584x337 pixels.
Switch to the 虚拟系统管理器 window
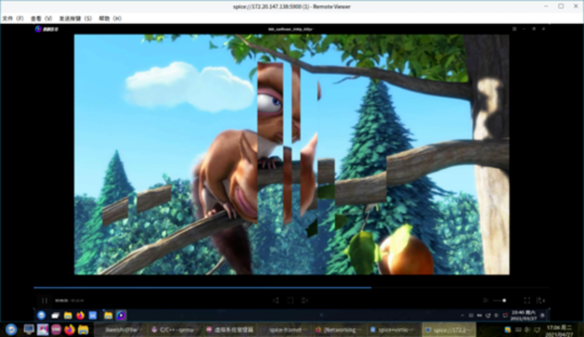coord(231,329)
